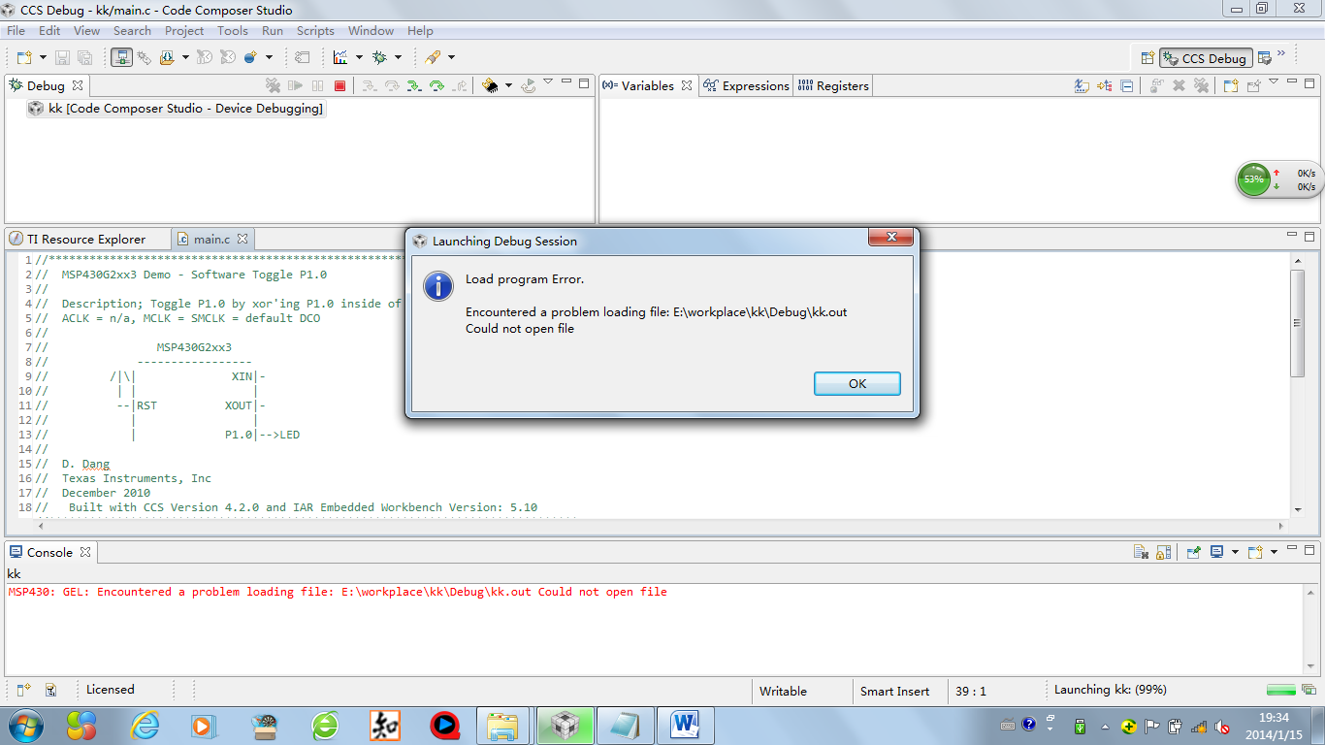The height and width of the screenshot is (745, 1325).
Task: Open the Scripts menu
Action: tap(315, 31)
